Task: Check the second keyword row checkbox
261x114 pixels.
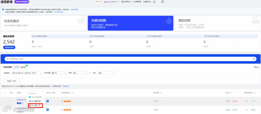Action: (5, 110)
